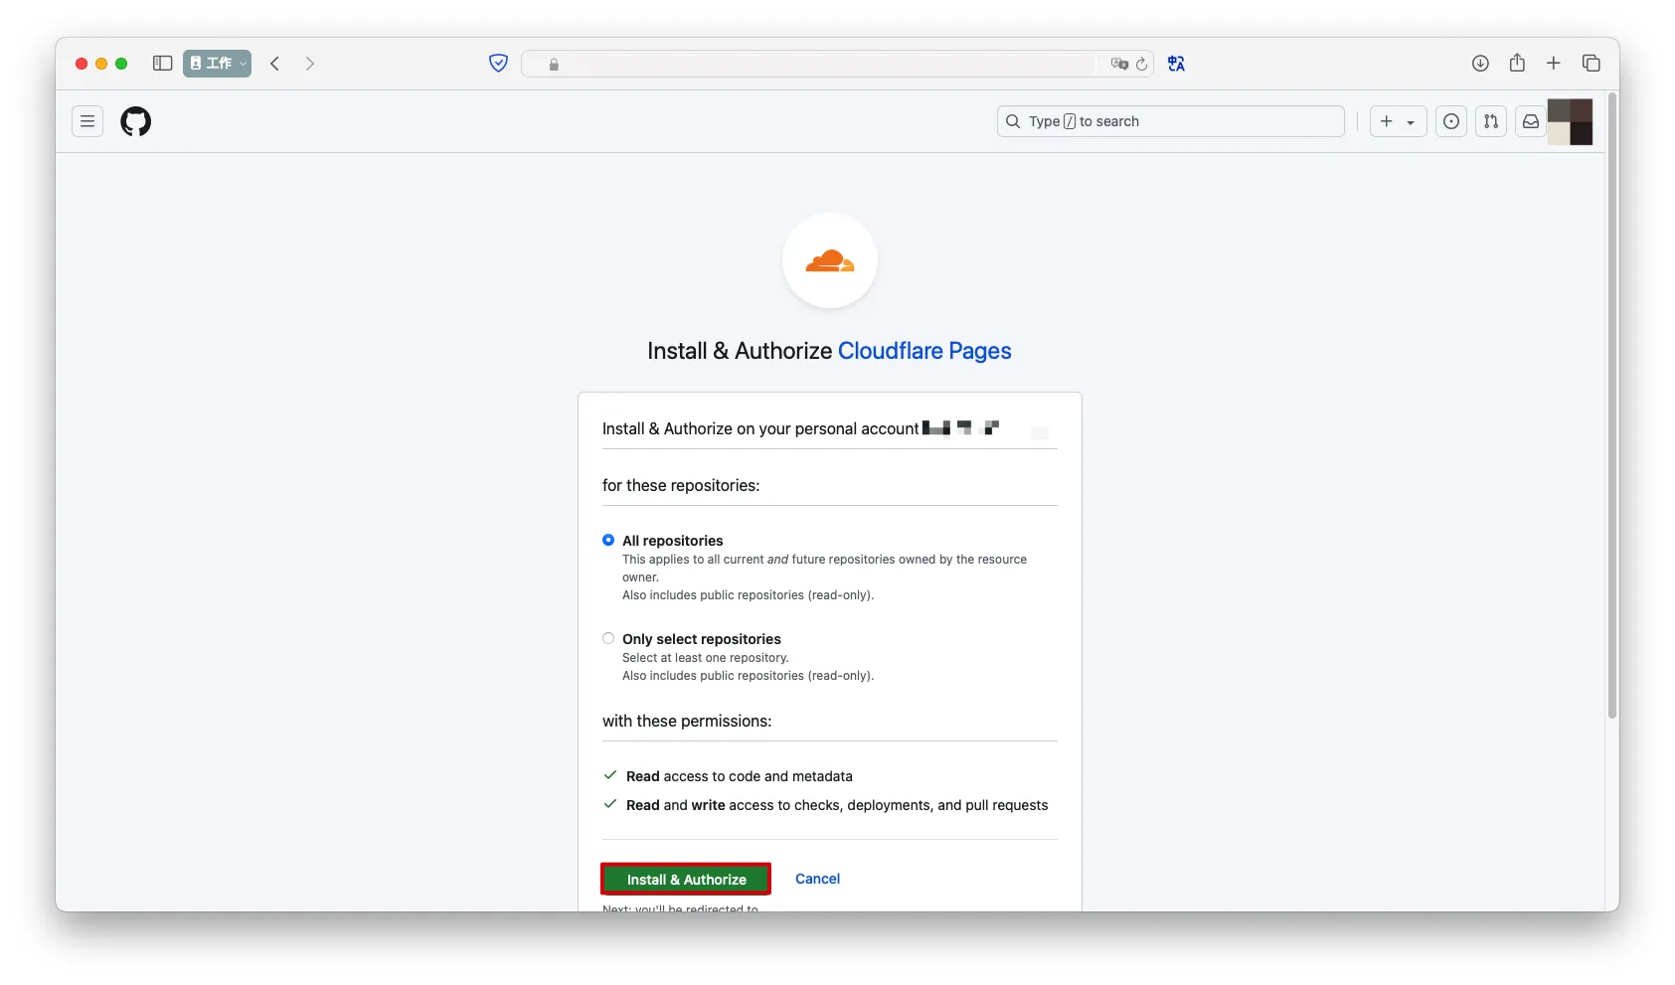Open a new Safari tab

(1554, 64)
